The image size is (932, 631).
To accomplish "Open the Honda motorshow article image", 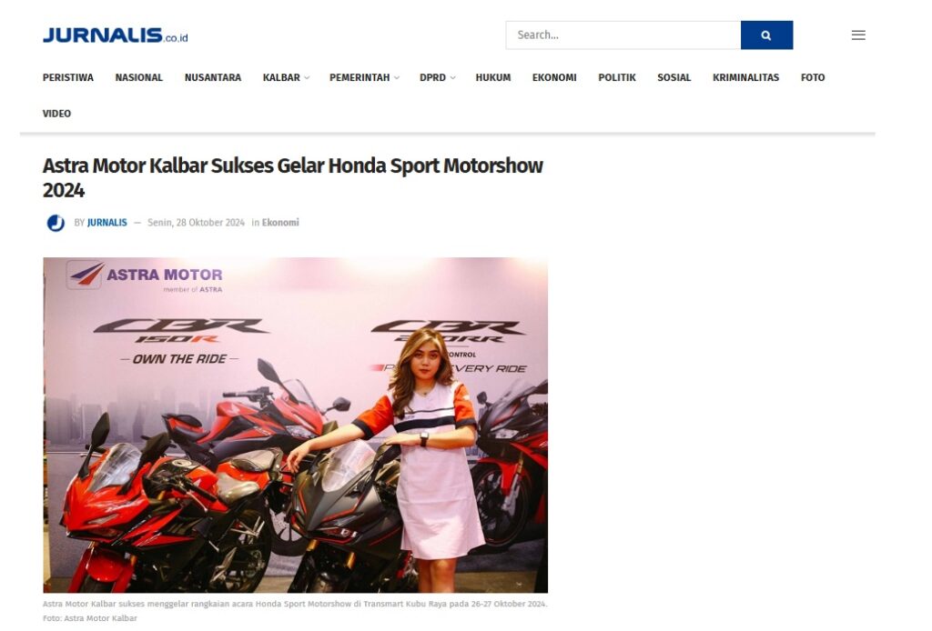I will pos(295,425).
